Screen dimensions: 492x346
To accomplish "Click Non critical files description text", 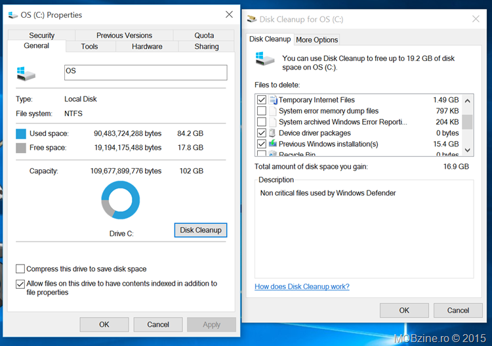I will [328, 193].
